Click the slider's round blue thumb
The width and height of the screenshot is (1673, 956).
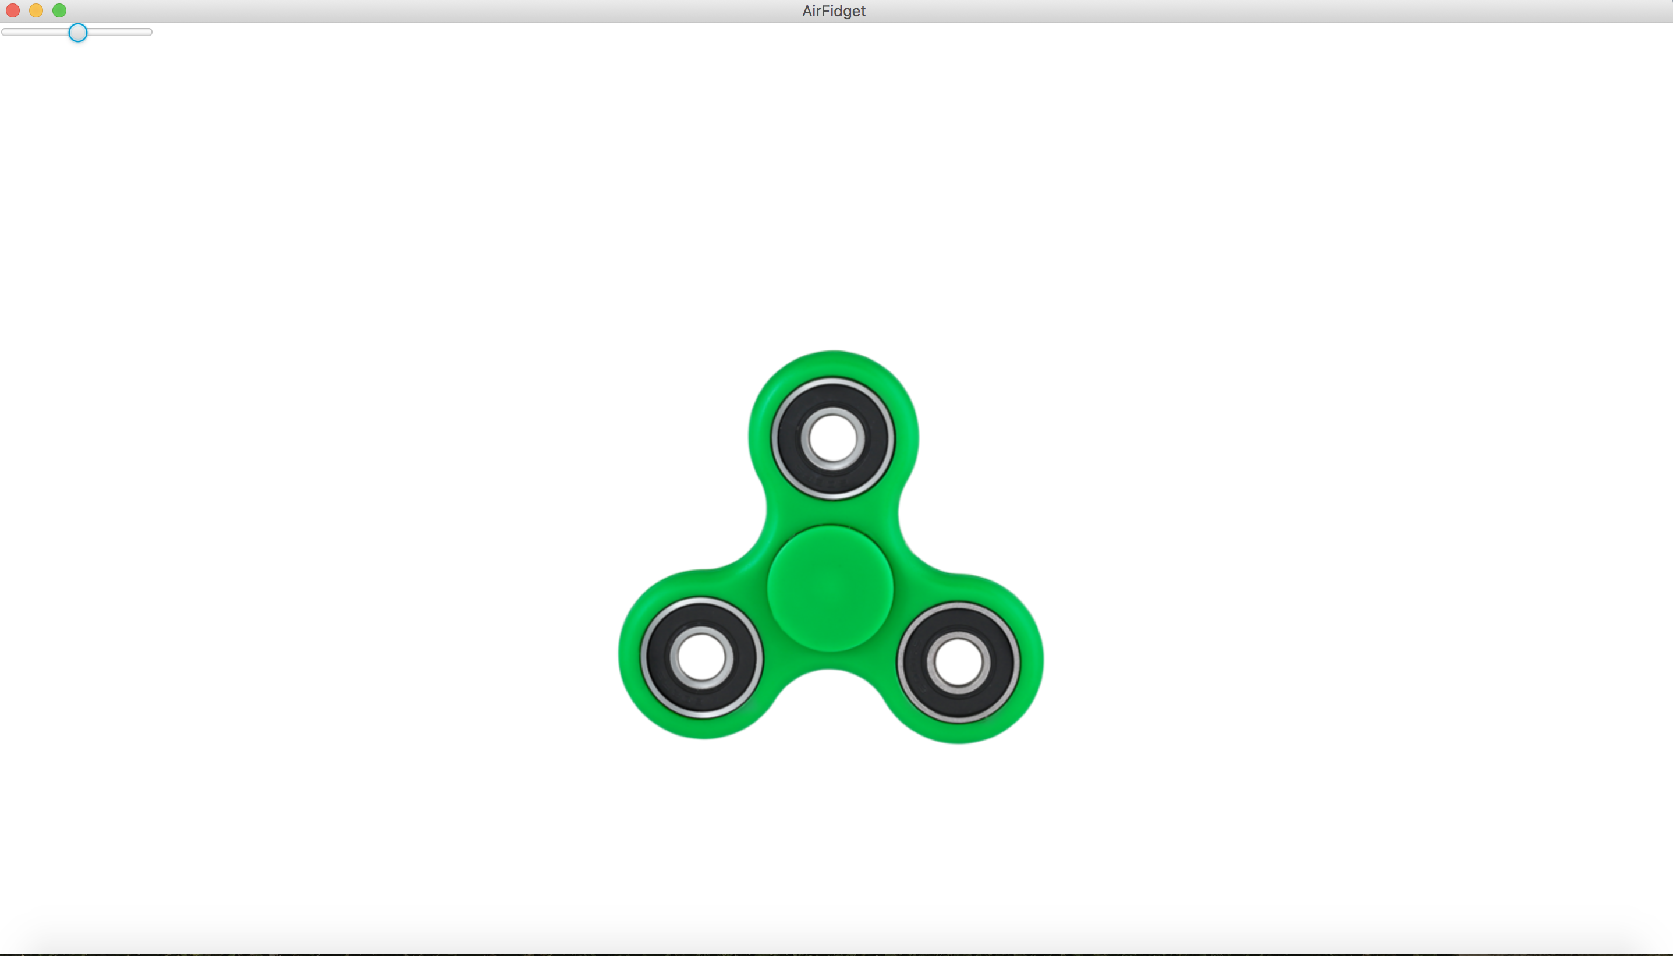(x=77, y=32)
